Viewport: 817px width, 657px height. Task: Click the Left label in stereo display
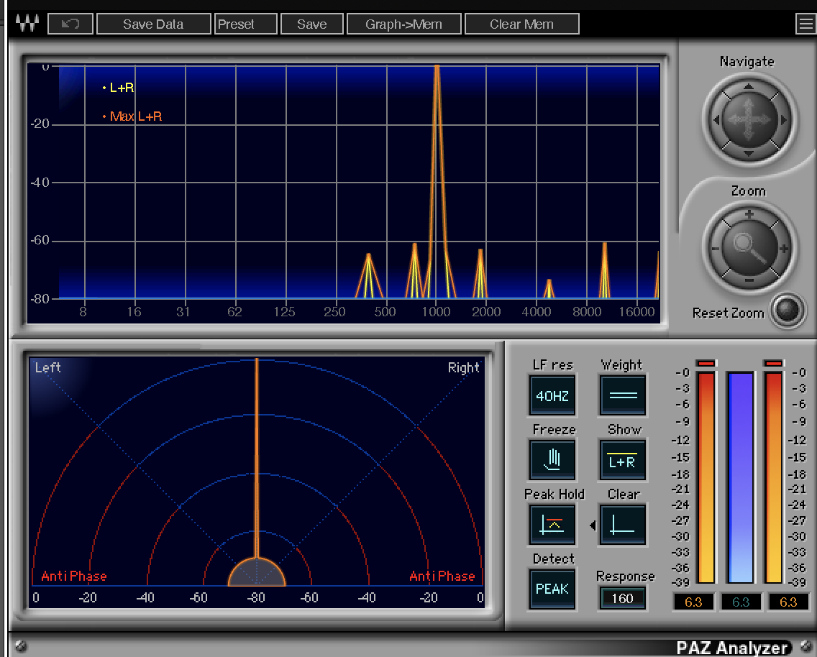point(48,367)
